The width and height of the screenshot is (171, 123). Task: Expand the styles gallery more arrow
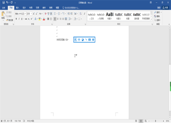click(x=152, y=20)
